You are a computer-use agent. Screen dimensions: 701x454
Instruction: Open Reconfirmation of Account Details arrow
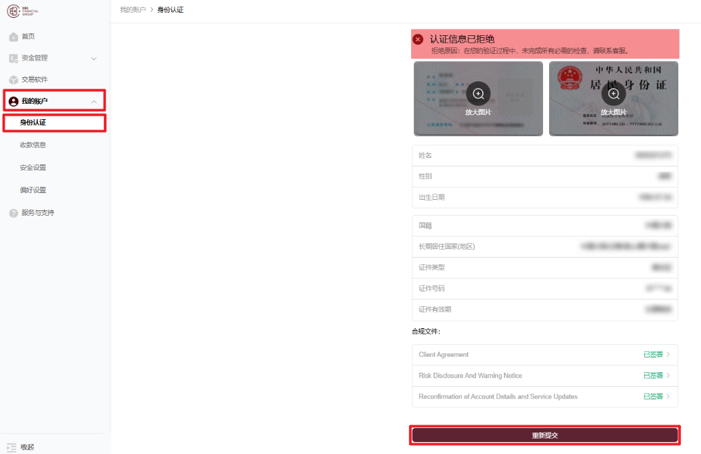click(x=668, y=396)
